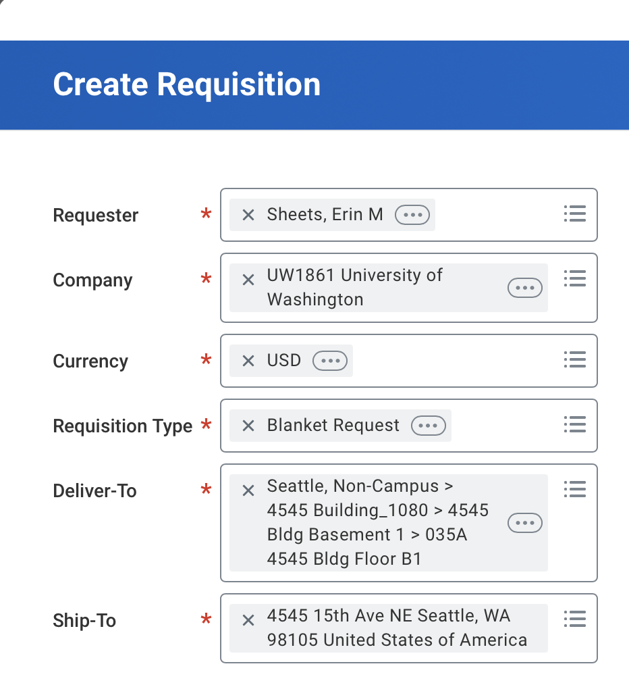Open the Deliver-To location prompt

point(574,489)
